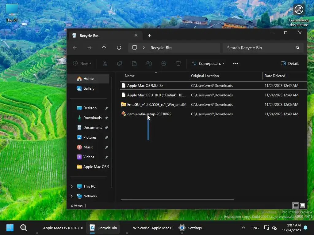Toggle the Details pane
The height and width of the screenshot is (235, 314).
coord(290,64)
